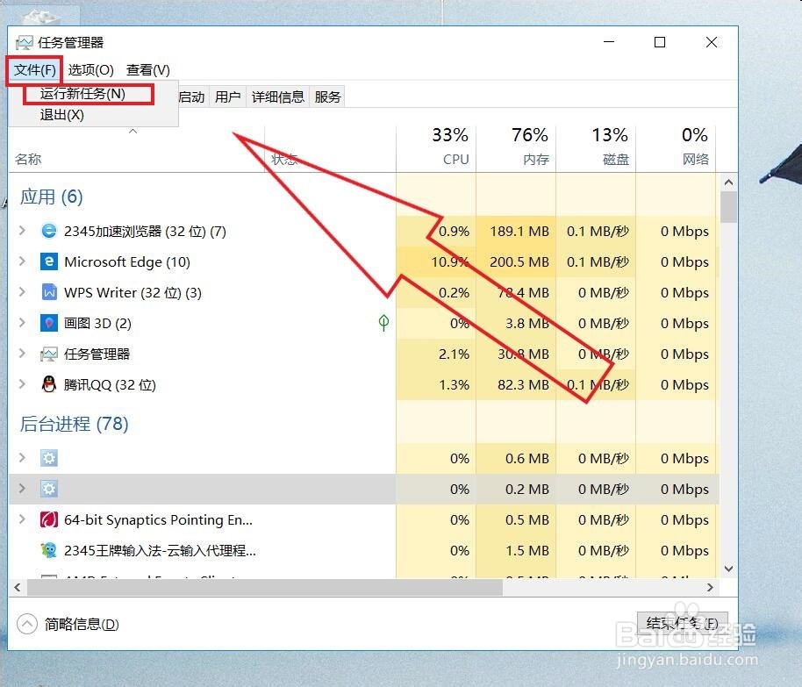Click the 2345王牌输入法 process icon
This screenshot has width=802, height=687.
pos(48,550)
